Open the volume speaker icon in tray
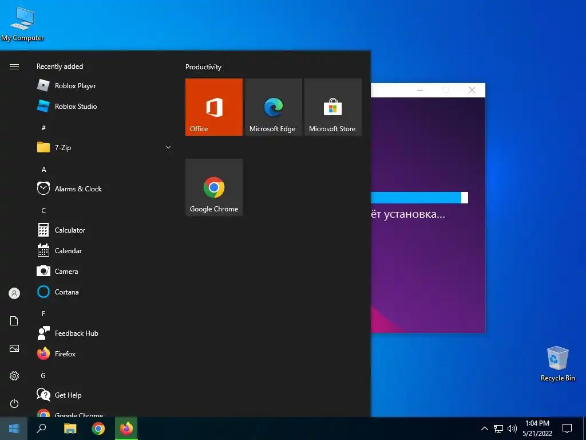 pos(512,429)
